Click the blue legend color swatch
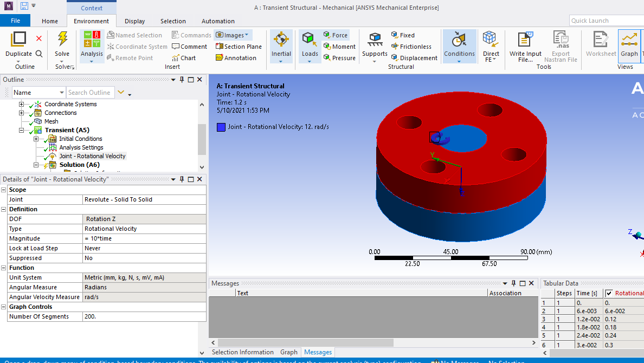Screen dimensions: 644x363 point(221,127)
